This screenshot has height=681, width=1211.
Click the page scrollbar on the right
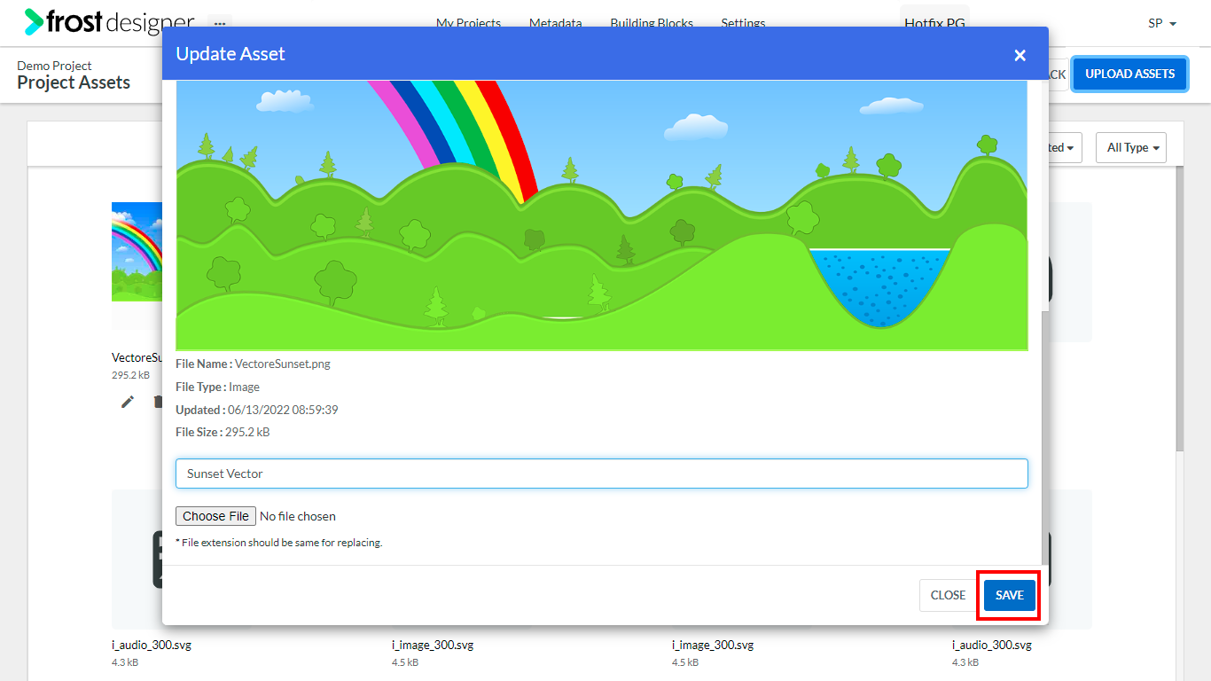[1179, 309]
